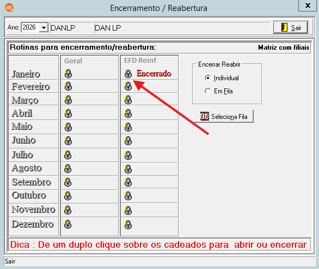This screenshot has height=269, width=319.
Task: Click the Geral padlock for Agosto
Action: coord(68,169)
